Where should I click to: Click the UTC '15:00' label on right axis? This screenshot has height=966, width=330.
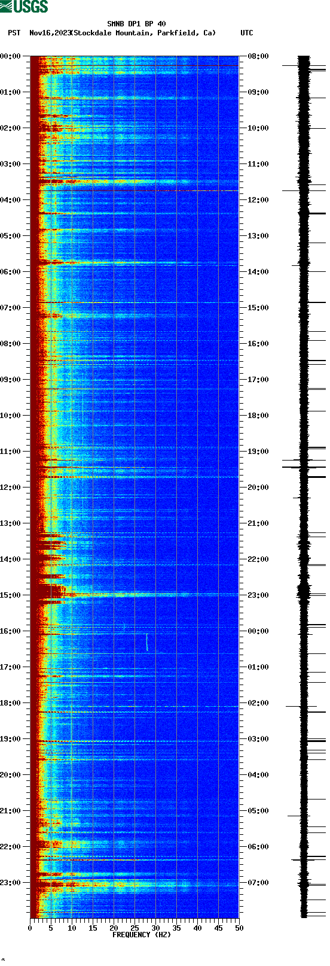click(258, 308)
